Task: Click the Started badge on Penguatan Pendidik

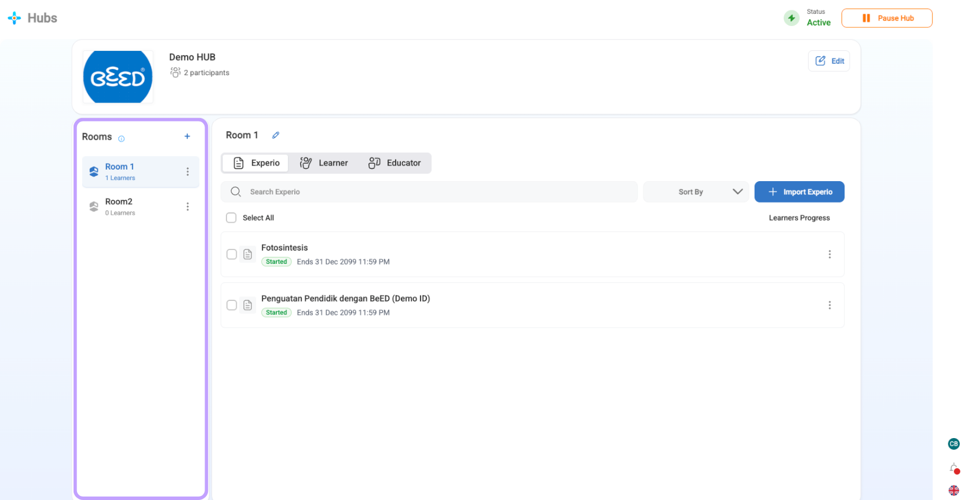Action: tap(276, 312)
